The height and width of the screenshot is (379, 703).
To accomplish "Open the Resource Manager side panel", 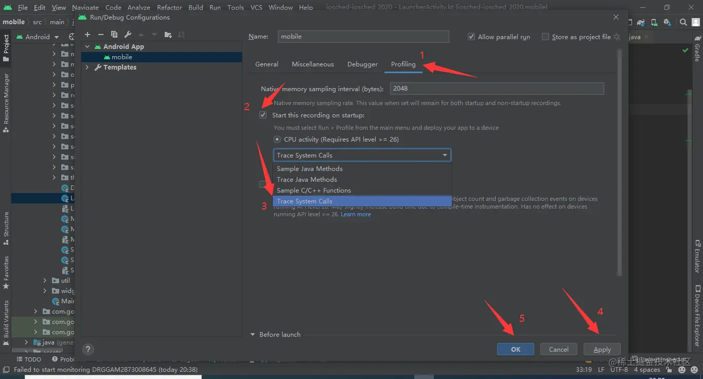I will pos(6,103).
